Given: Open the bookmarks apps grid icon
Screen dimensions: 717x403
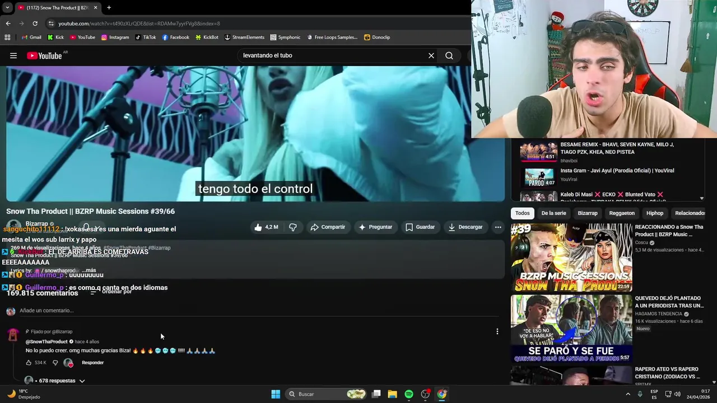Looking at the screenshot, I should tap(7, 38).
